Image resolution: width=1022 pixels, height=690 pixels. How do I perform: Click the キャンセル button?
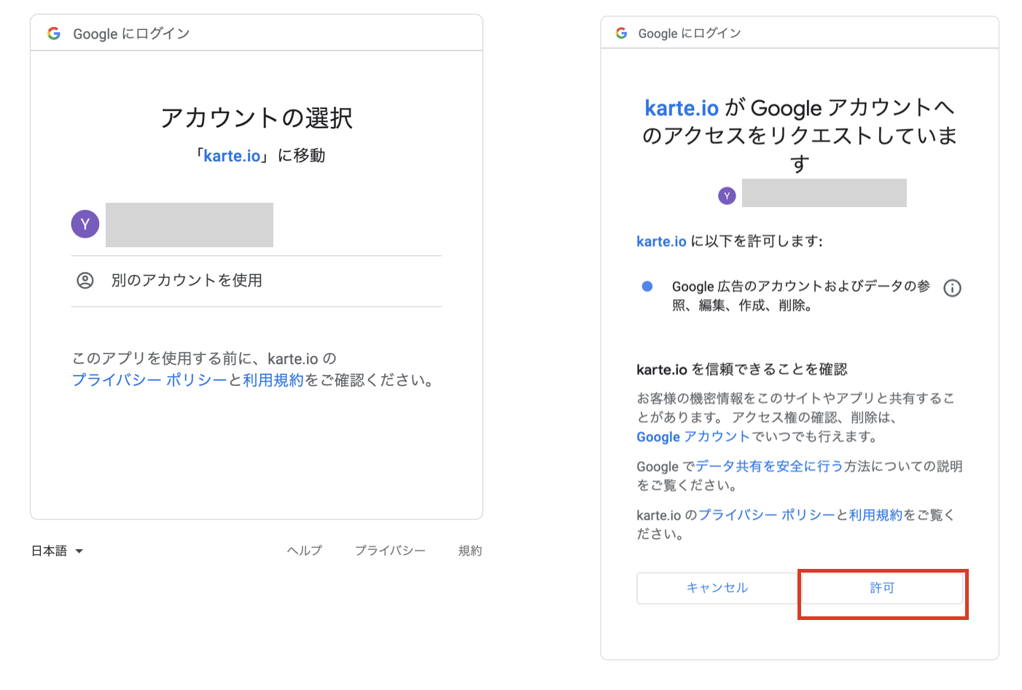click(717, 588)
